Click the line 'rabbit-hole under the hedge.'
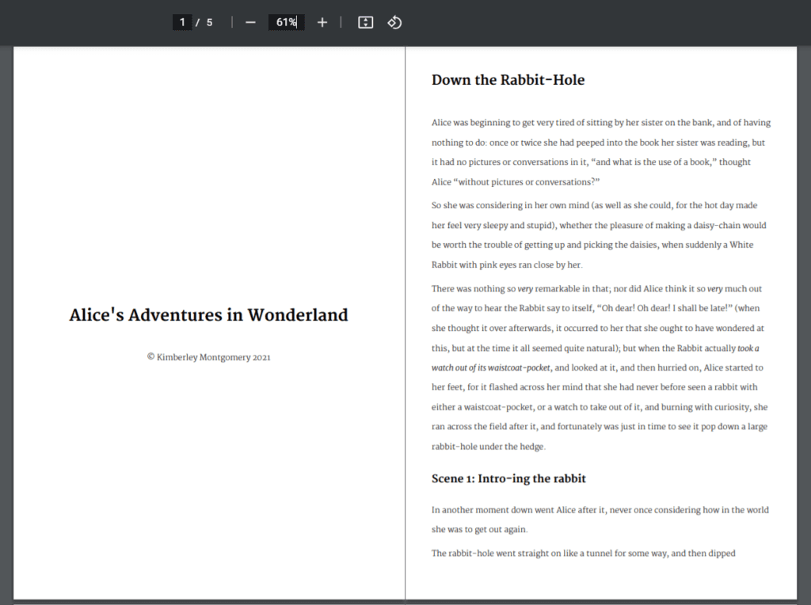 tap(488, 447)
